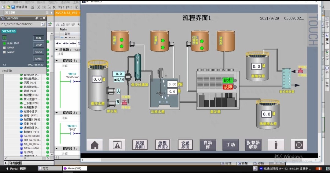Screen dimensions: 330x173
Task: Insert a normally open contact
Action: click(x=58, y=43)
